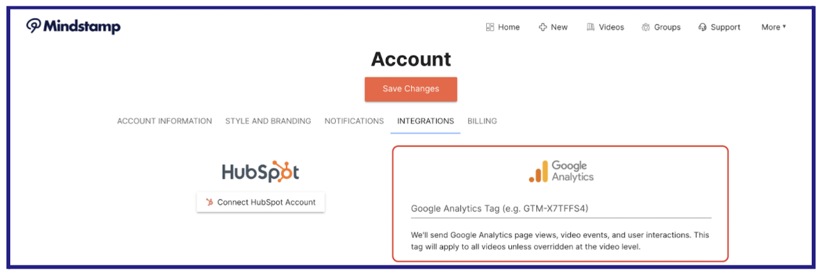Viewport: 822px width, 277px height.
Task: Switch to Style and Branding tab
Action: pos(268,121)
